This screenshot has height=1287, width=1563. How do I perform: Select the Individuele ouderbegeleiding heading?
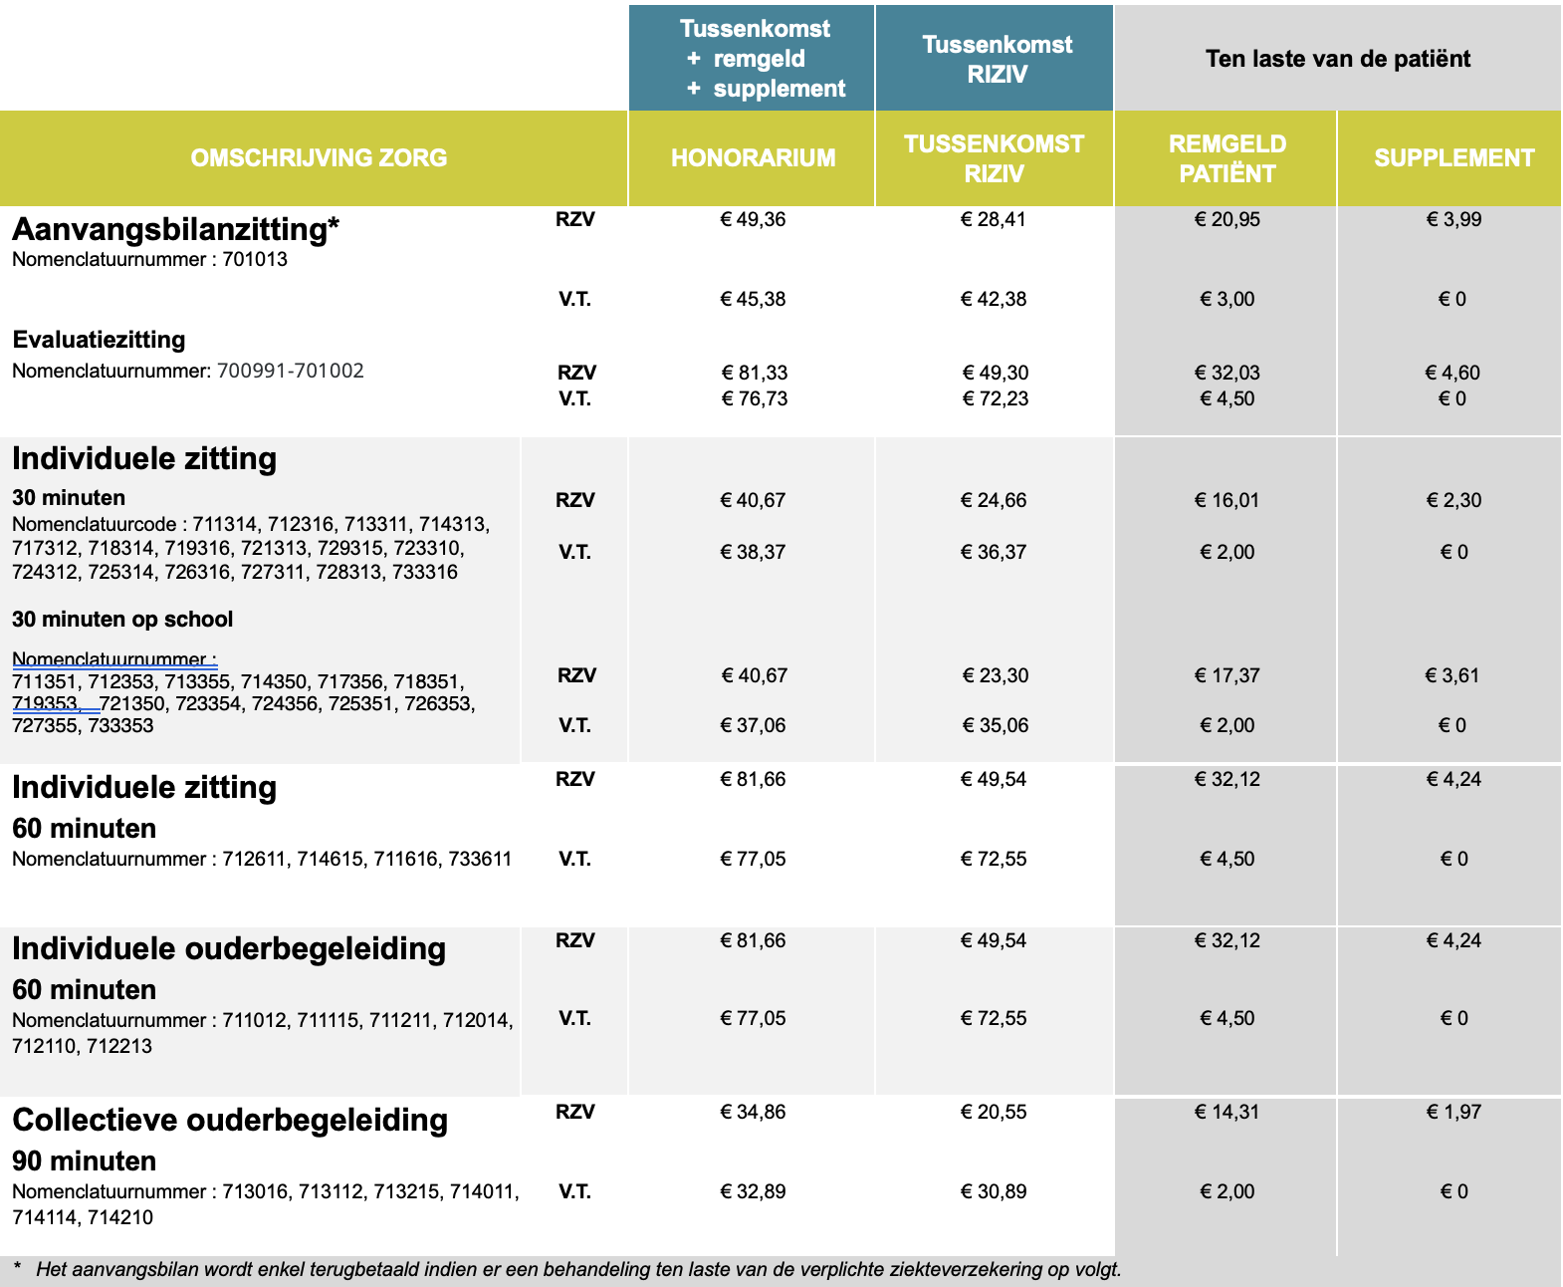(x=228, y=949)
